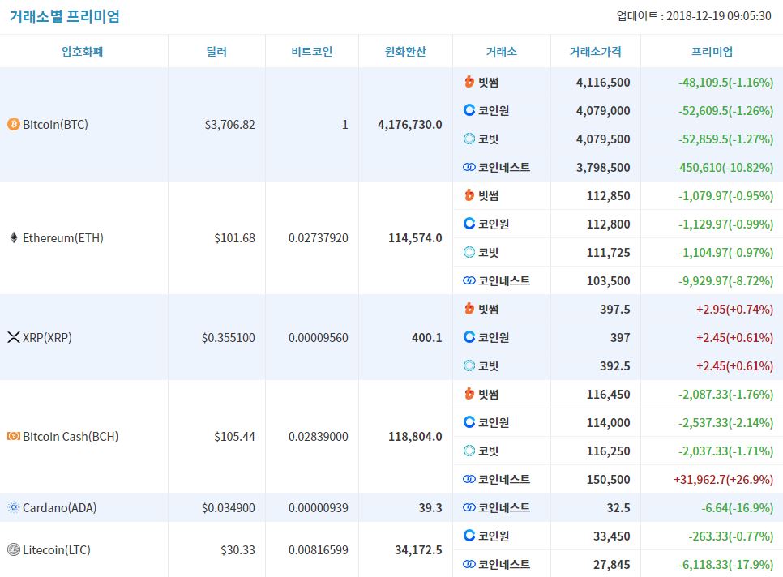Screen dimensions: 783x577
Task: Select the Litecoin(LTC) name text
Action: [x=57, y=549]
